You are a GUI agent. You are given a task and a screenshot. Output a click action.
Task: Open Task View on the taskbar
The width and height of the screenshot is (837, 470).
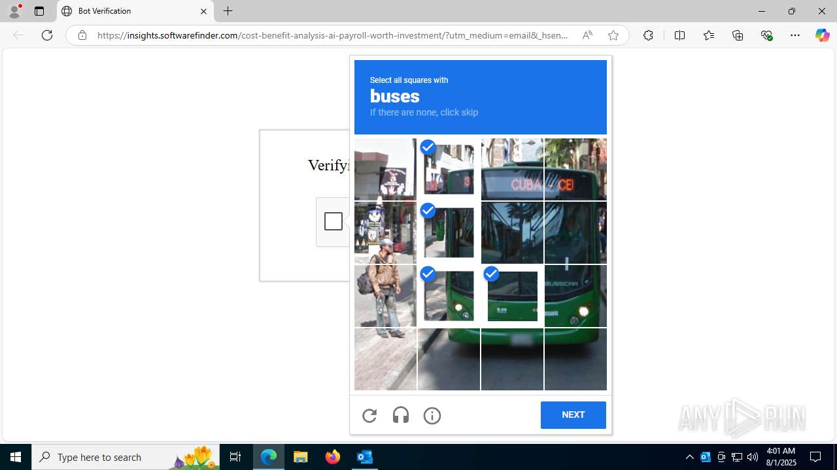[x=235, y=457]
